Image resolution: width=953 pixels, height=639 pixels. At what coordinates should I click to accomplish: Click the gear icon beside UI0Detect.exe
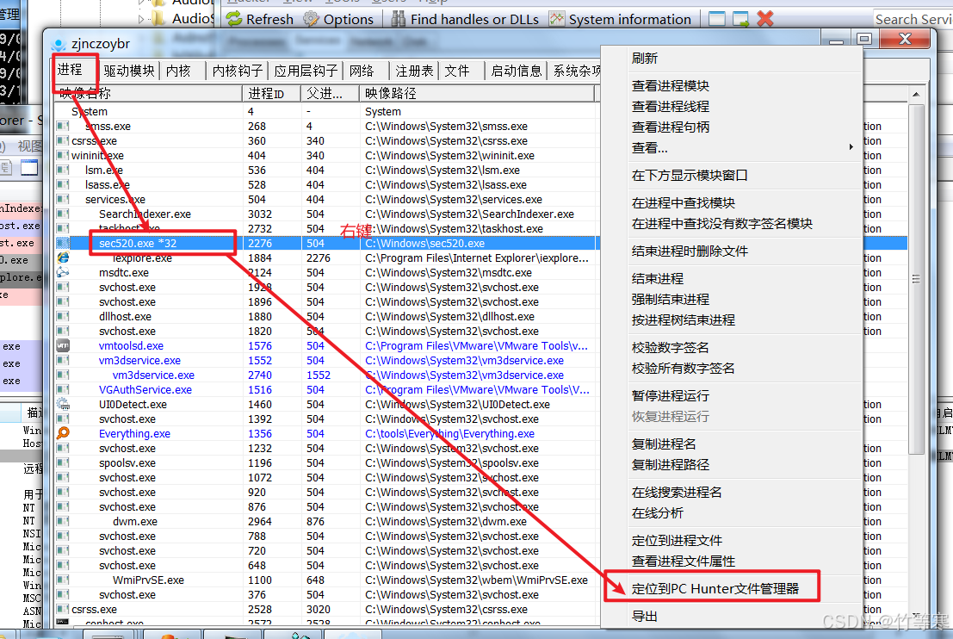(63, 405)
